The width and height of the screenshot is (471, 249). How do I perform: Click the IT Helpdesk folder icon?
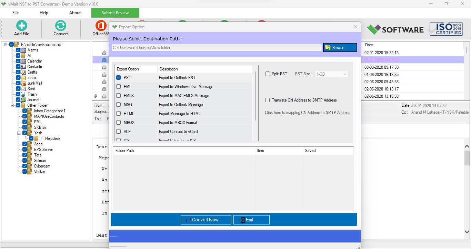[x=36, y=138]
